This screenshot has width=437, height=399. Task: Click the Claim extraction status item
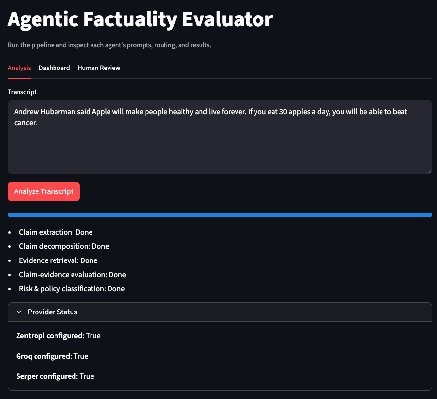[55, 232]
